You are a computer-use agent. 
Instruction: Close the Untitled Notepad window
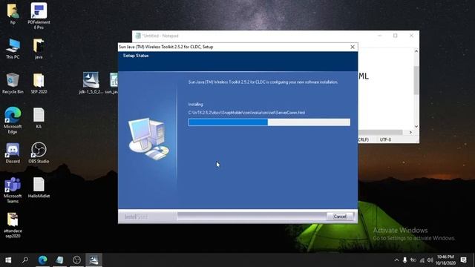[x=411, y=36]
